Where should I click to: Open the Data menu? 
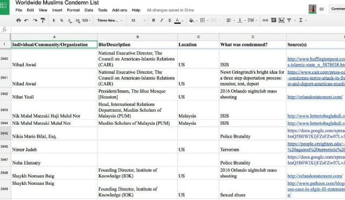pyautogui.click(x=88, y=10)
